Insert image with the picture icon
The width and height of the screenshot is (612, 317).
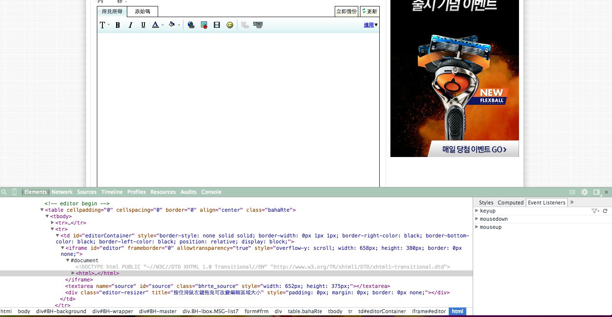coord(204,25)
